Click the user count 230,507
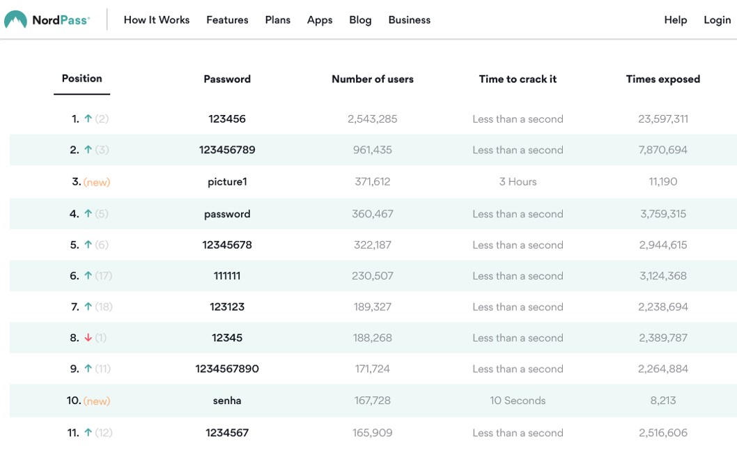This screenshot has height=462, width=737. pos(372,277)
